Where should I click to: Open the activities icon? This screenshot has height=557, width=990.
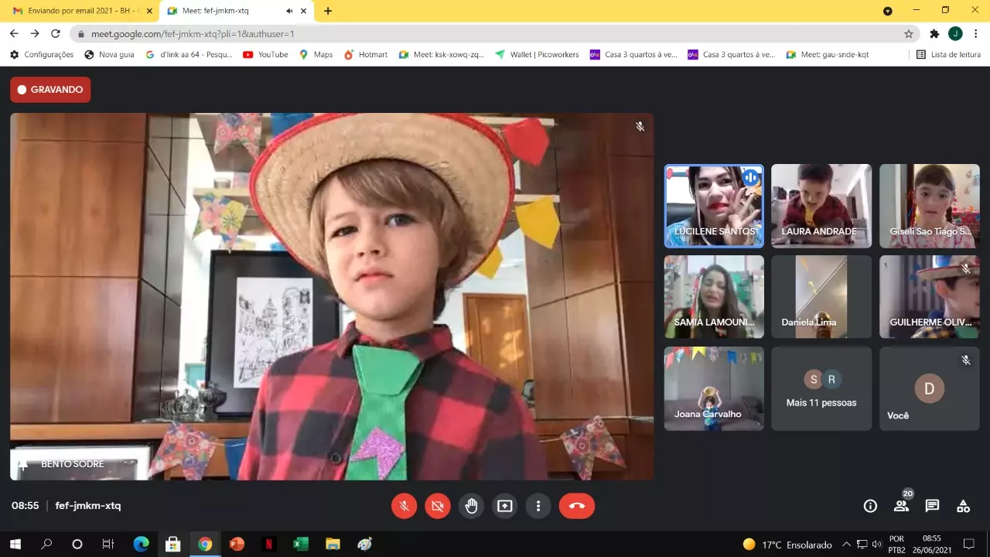point(963,506)
